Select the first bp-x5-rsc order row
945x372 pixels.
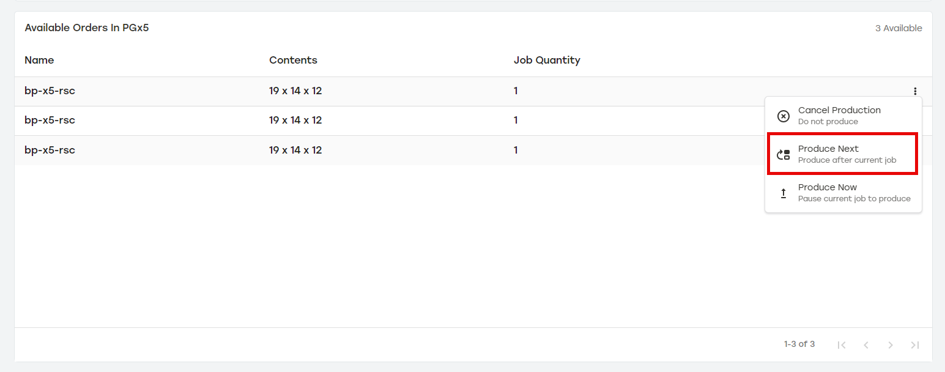point(50,91)
